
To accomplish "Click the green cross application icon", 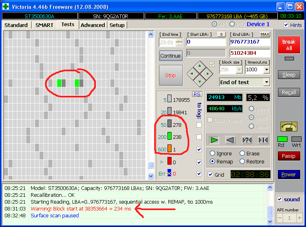I will [x=6, y=6].
